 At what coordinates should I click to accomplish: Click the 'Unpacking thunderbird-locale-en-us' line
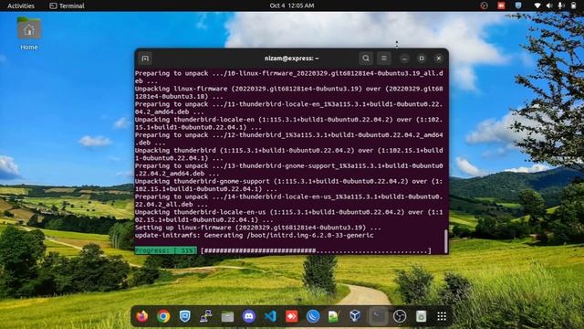click(x=289, y=216)
